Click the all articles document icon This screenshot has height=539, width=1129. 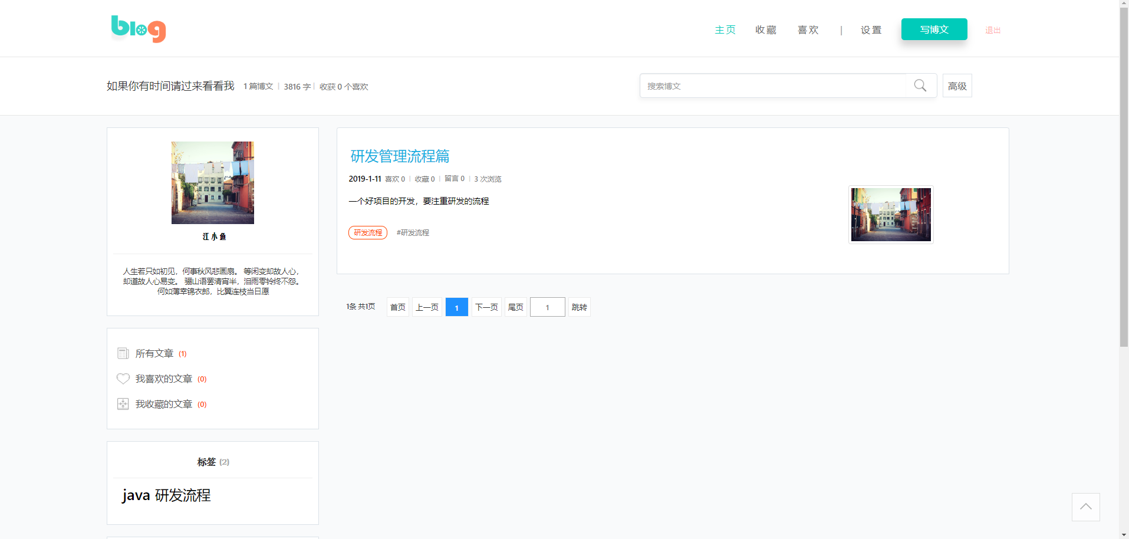coord(123,353)
